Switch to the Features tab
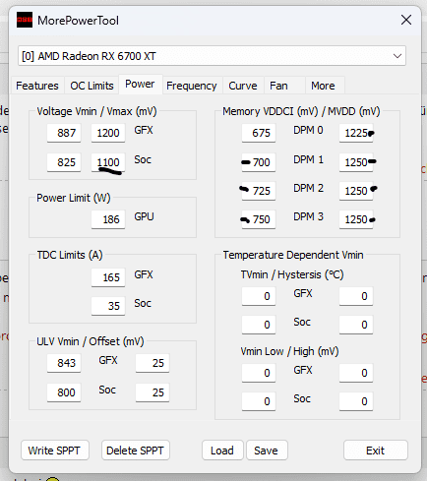The height and width of the screenshot is (481, 427). coord(37,86)
